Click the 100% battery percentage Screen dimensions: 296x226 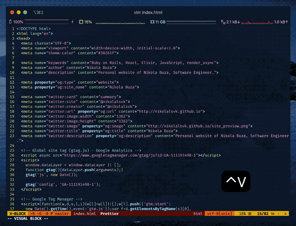pos(18,22)
